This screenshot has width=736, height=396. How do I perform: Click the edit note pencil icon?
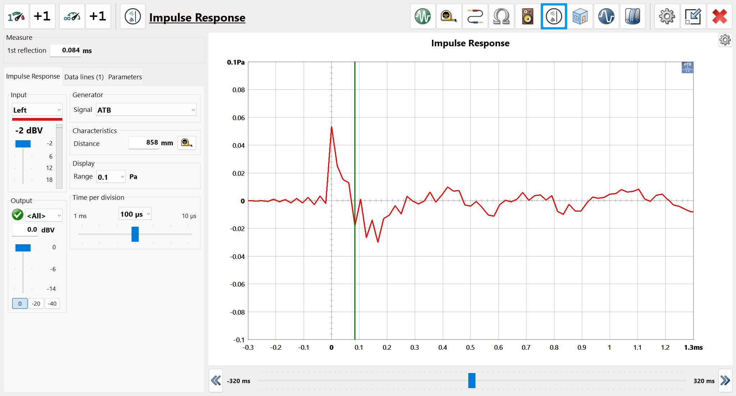[693, 16]
